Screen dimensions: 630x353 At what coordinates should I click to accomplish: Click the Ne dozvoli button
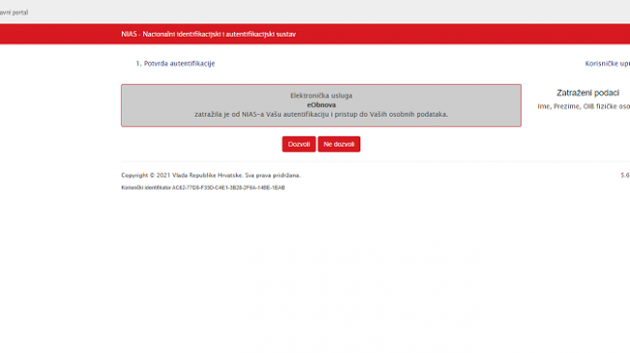(x=339, y=144)
